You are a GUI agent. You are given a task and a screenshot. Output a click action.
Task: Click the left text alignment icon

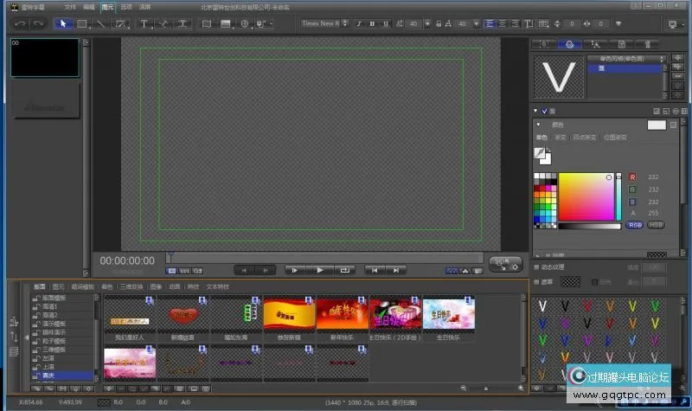point(491,23)
